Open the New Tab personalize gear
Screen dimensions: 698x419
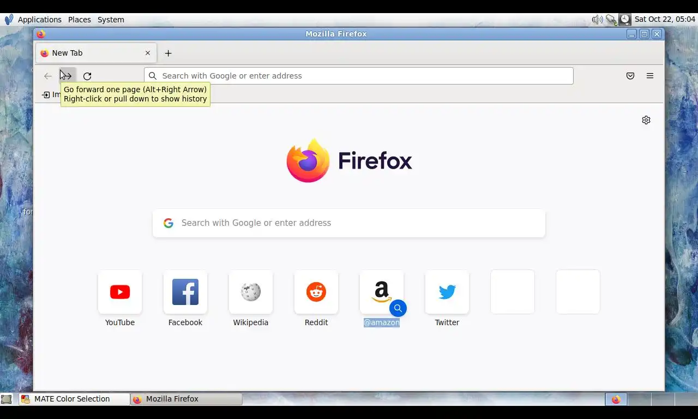click(x=646, y=120)
